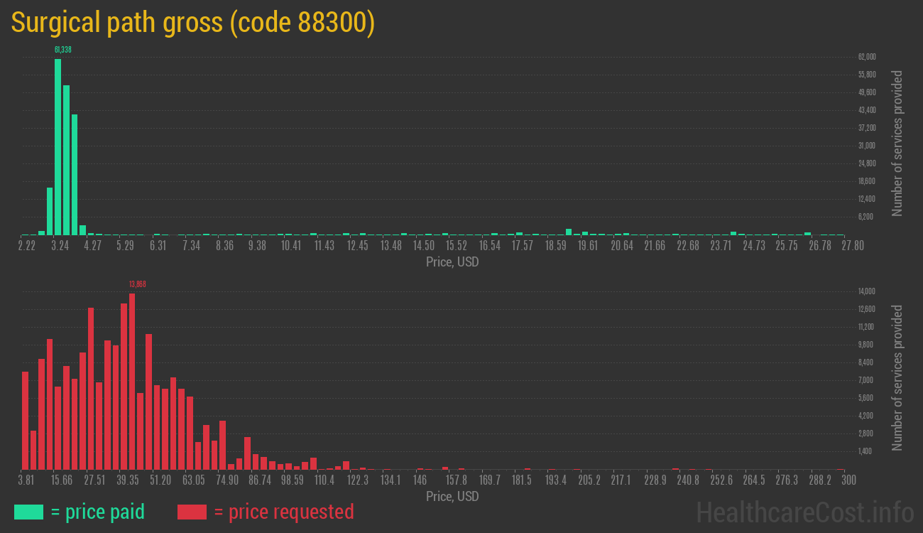Click the green price paid legend swatch
This screenshot has width=923, height=533.
(28, 512)
